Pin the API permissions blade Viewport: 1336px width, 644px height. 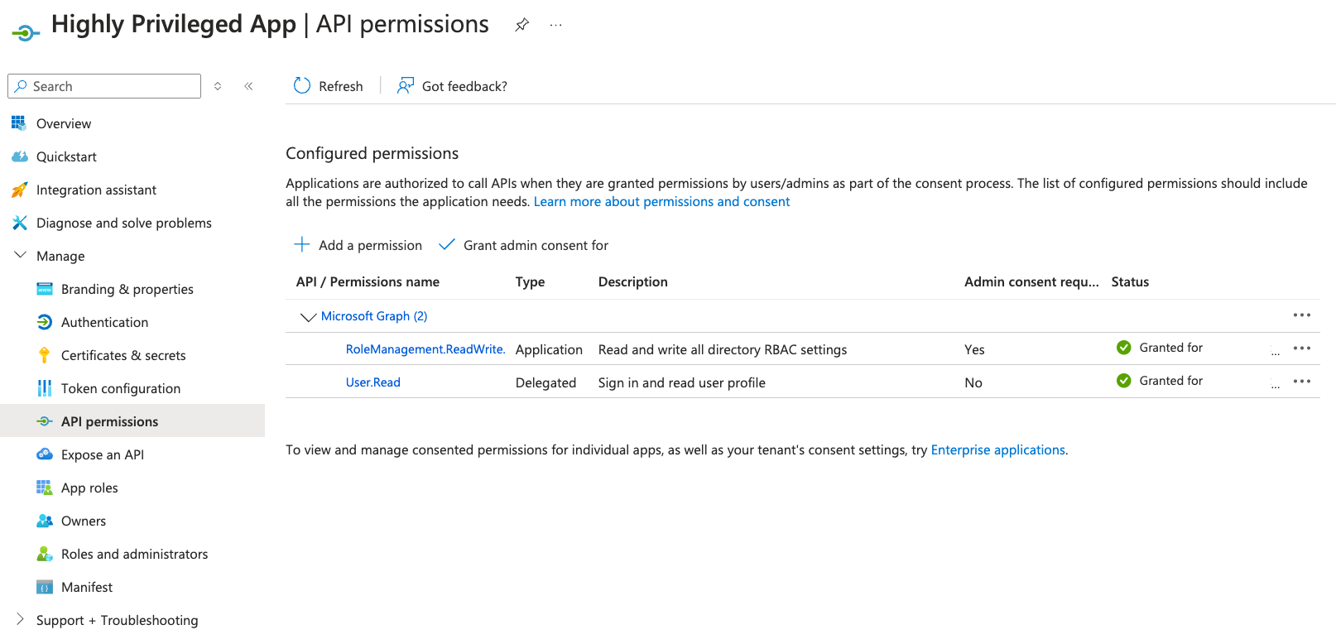(x=521, y=25)
